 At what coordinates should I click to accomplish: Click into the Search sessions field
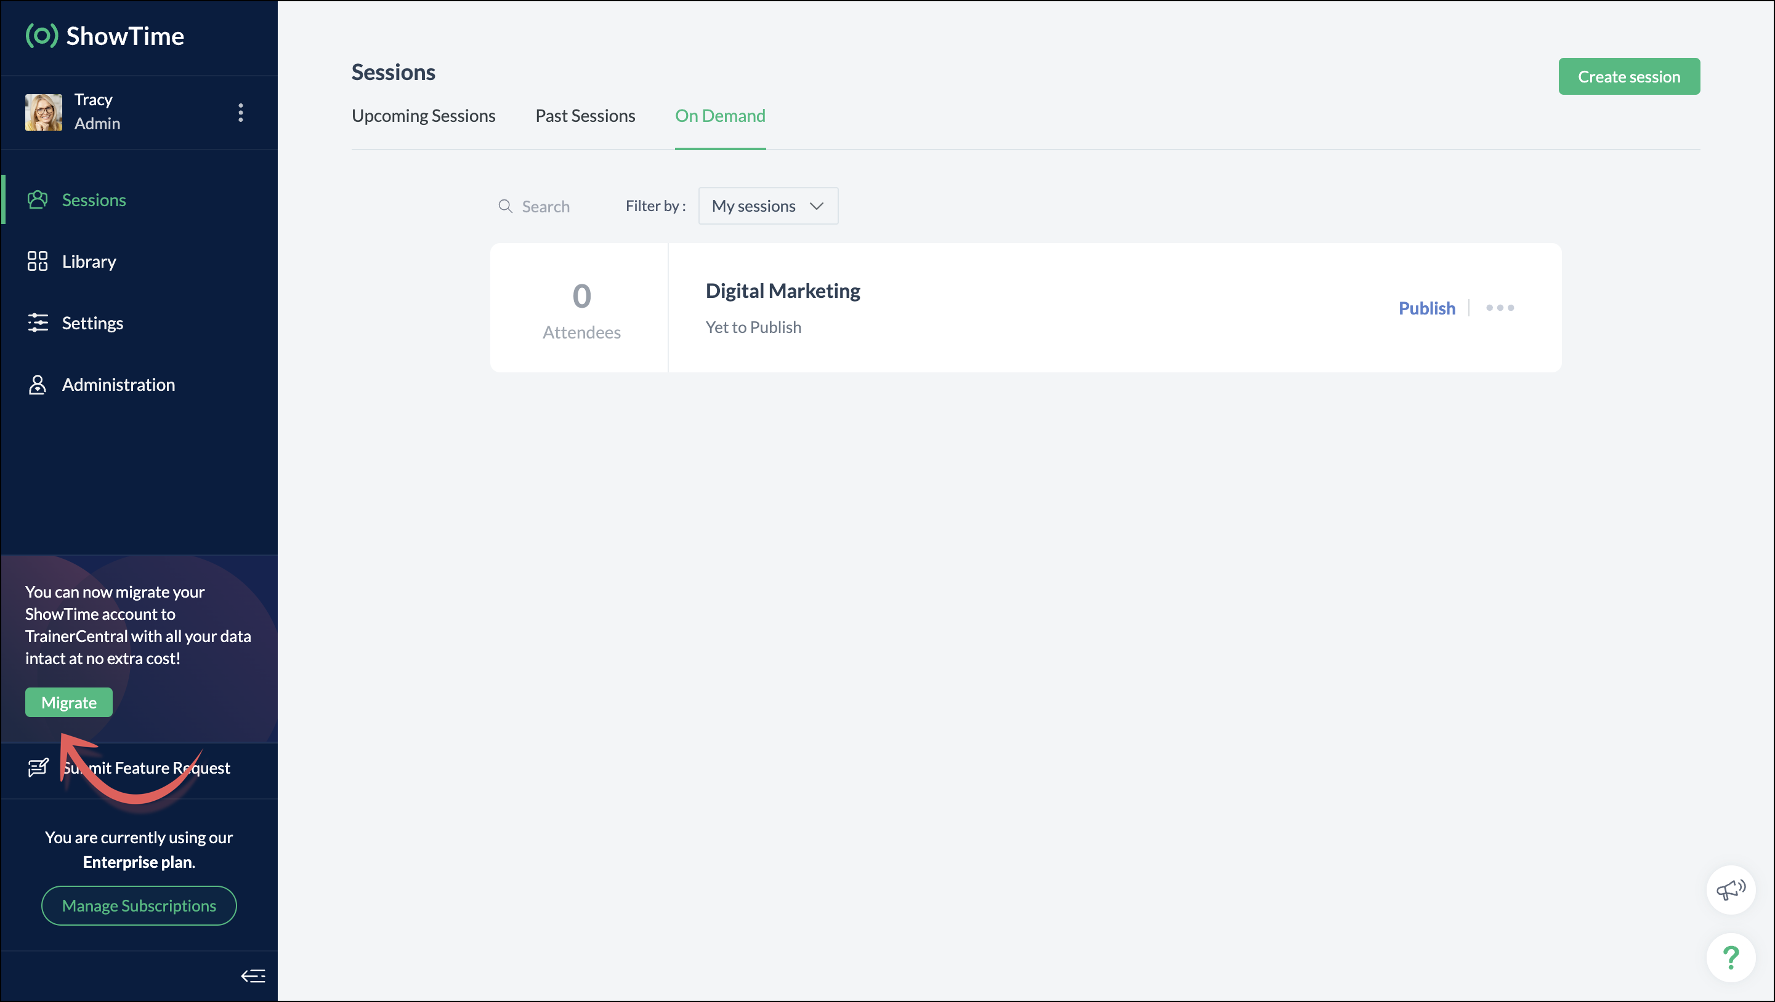point(546,207)
